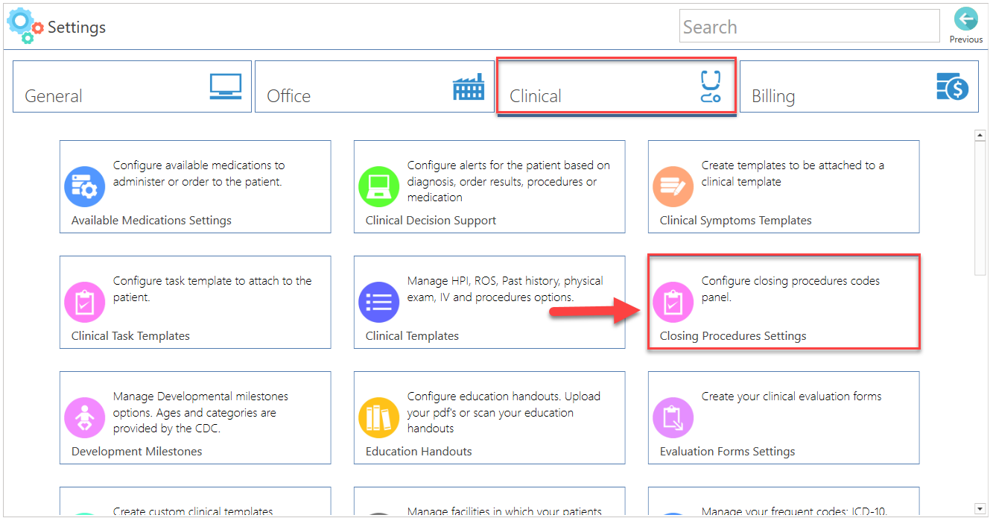Click the Education Handouts books icon

tap(379, 417)
